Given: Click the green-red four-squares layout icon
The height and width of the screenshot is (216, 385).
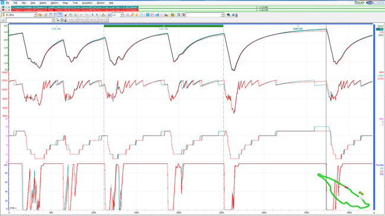Looking at the screenshot, I should pyautogui.click(x=172, y=15).
